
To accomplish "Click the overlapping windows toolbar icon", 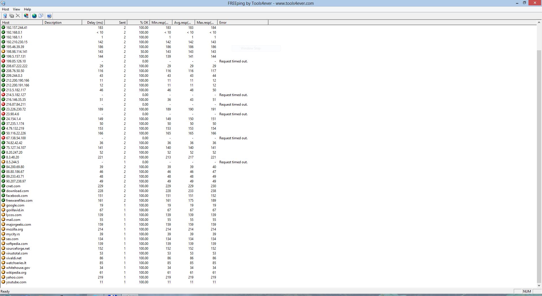I will click(41, 16).
